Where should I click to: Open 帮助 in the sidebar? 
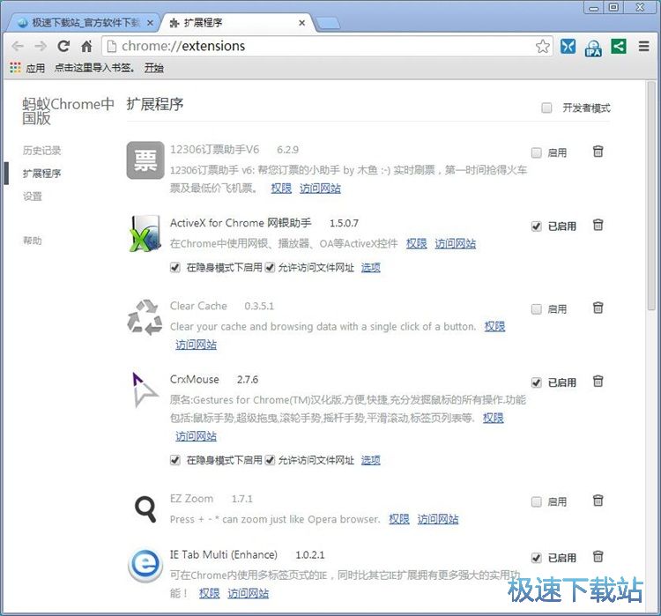click(33, 241)
